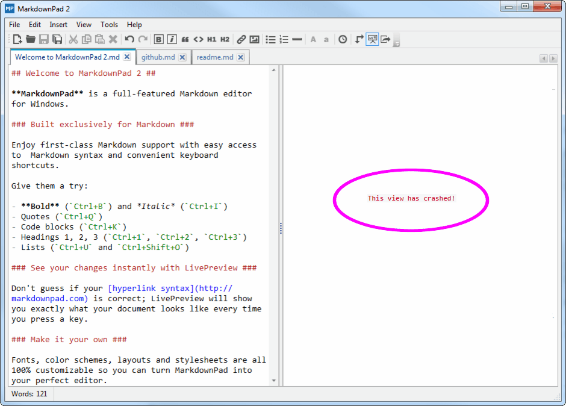
Task: Expand the toolbar overflow options arrow
Action: (396, 40)
